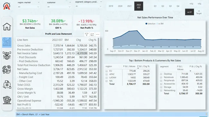Open more options ellipsis above P&L table
Image resolution: width=209 pixels, height=117 pixels.
click(x=97, y=35)
